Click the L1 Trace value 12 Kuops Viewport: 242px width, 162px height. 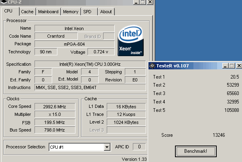pyautogui.click(x=126, y=115)
